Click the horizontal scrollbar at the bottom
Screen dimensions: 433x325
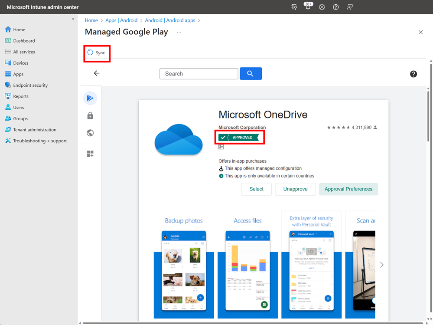point(254,323)
